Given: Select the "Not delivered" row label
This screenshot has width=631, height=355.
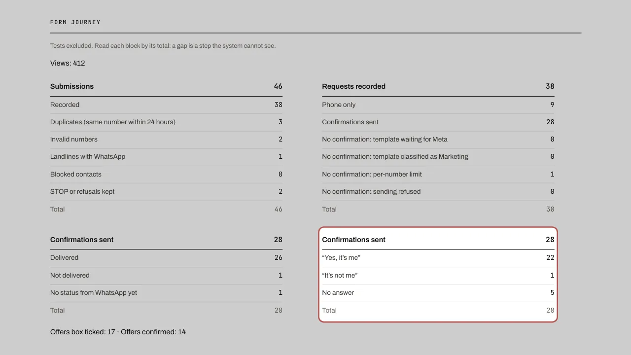Looking at the screenshot, I should coord(70,275).
